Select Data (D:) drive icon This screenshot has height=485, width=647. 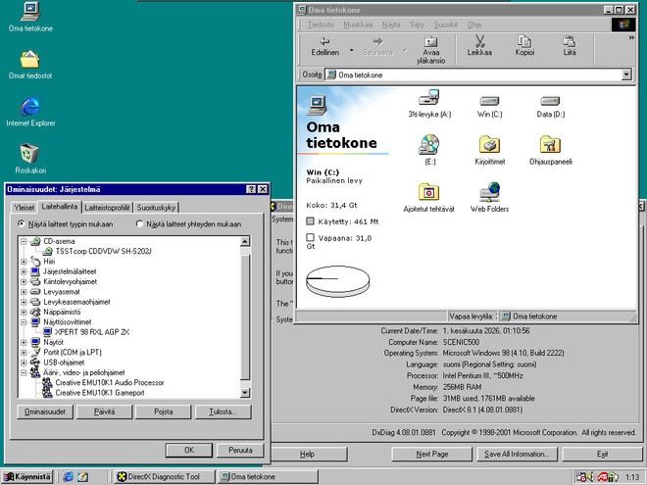click(550, 107)
